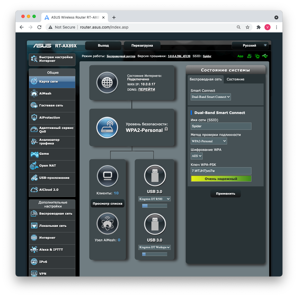Open AiCloud 2.0 menu item
This screenshot has height=297, width=298.
52,190
